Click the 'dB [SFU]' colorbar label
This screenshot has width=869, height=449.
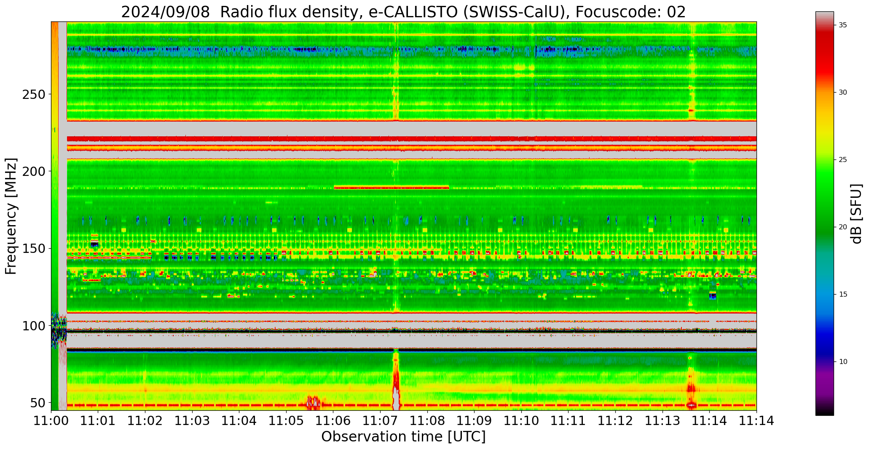(x=856, y=213)
